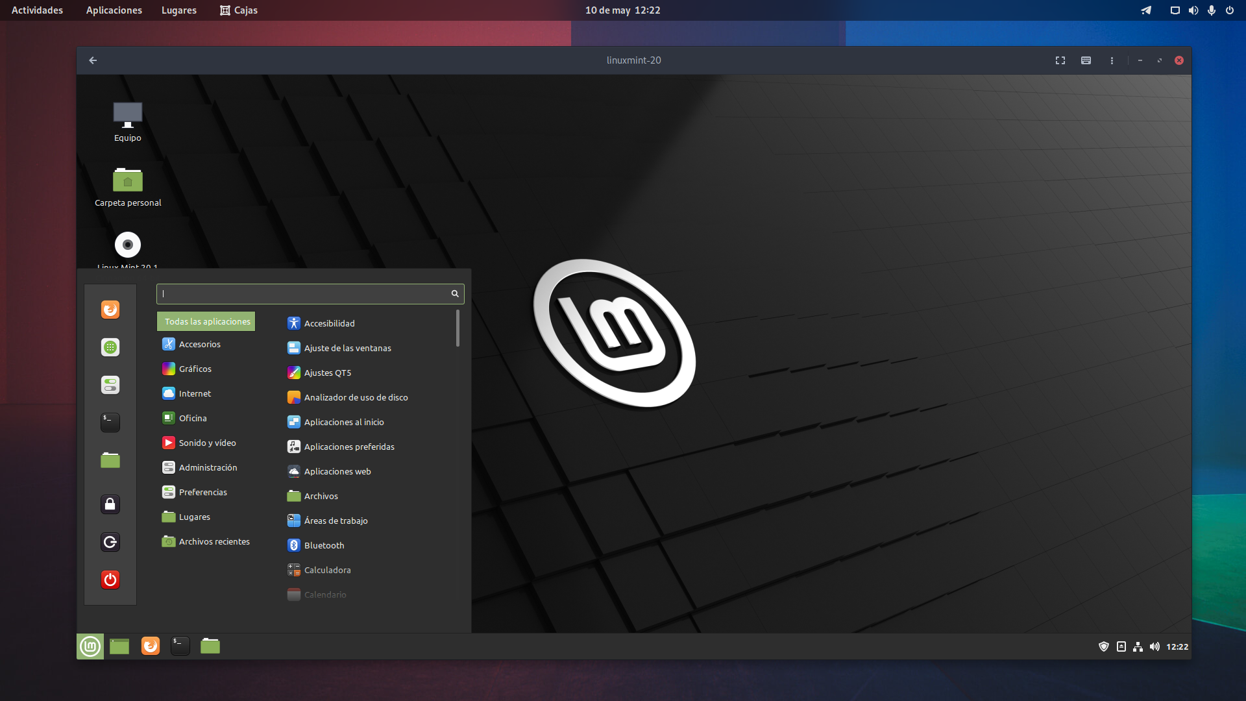Open the volume icon in the Mint panel tray
This screenshot has width=1246, height=701.
[1154, 646]
